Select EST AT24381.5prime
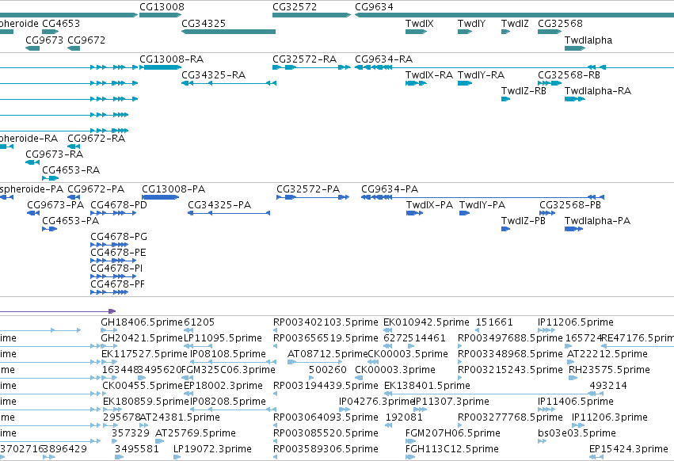The image size is (674, 461). (x=144, y=425)
